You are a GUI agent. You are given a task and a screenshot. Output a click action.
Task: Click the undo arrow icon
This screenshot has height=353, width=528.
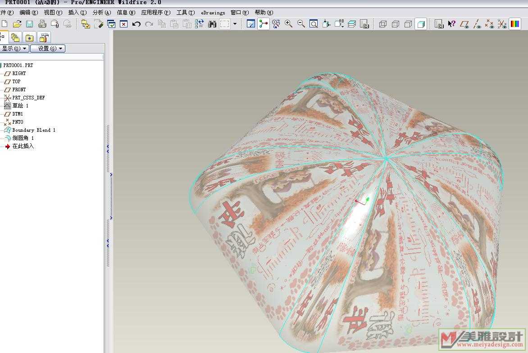pyautogui.click(x=137, y=24)
